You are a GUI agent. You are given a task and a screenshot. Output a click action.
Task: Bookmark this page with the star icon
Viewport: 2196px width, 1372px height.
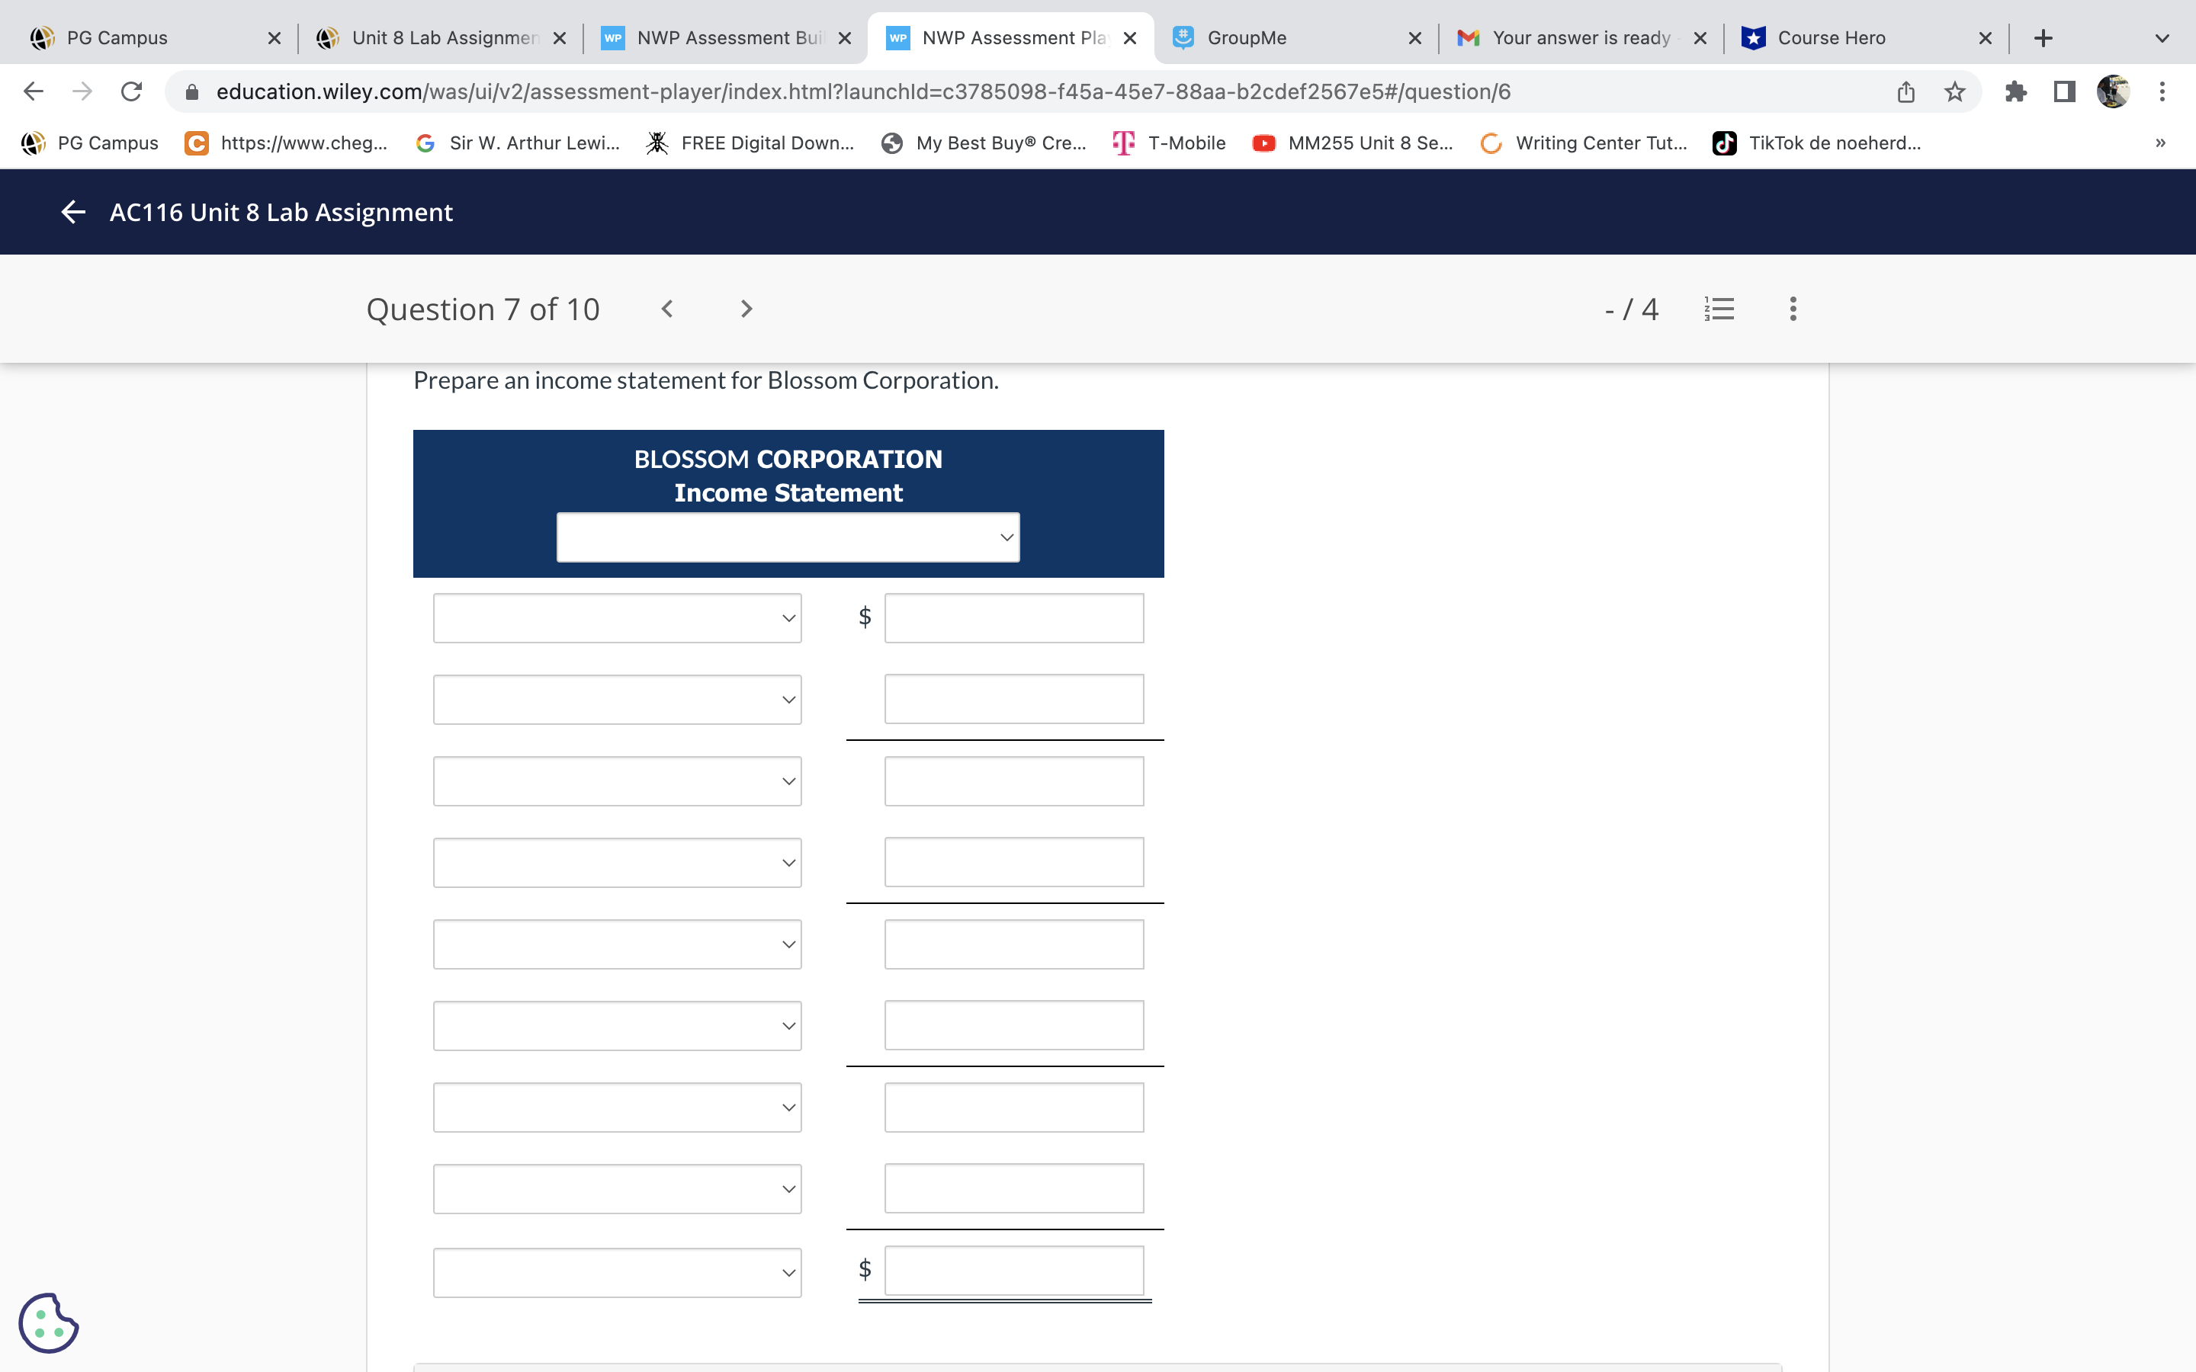[x=1954, y=91]
